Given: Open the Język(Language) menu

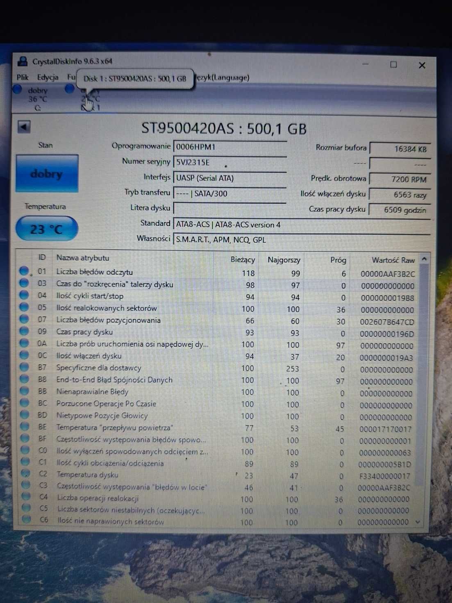Looking at the screenshot, I should coord(223,77).
